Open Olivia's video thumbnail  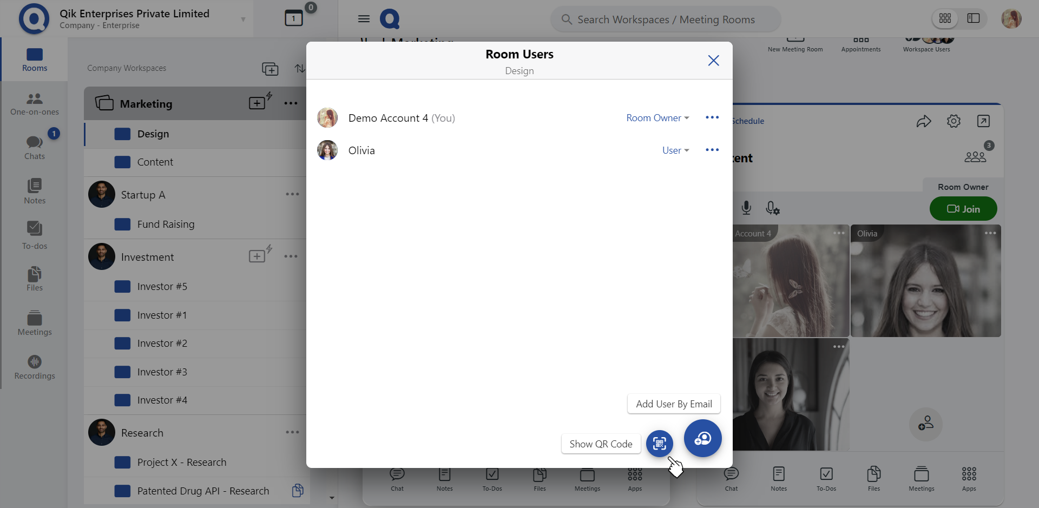point(926,281)
